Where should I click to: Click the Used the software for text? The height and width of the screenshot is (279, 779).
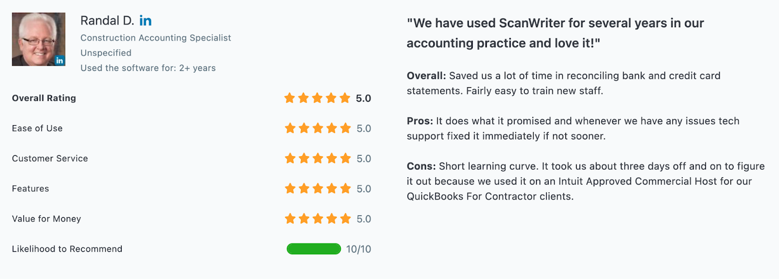148,68
